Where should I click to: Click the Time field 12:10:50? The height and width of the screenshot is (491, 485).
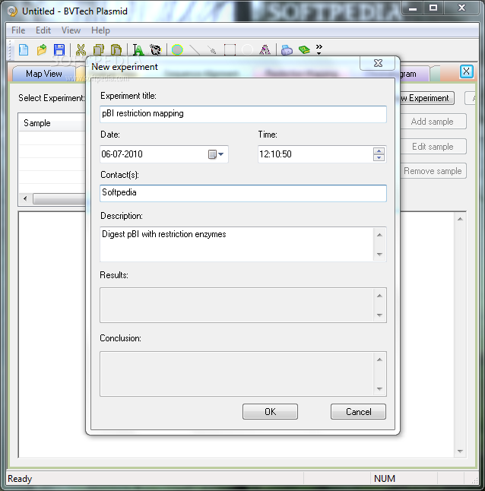click(x=275, y=154)
